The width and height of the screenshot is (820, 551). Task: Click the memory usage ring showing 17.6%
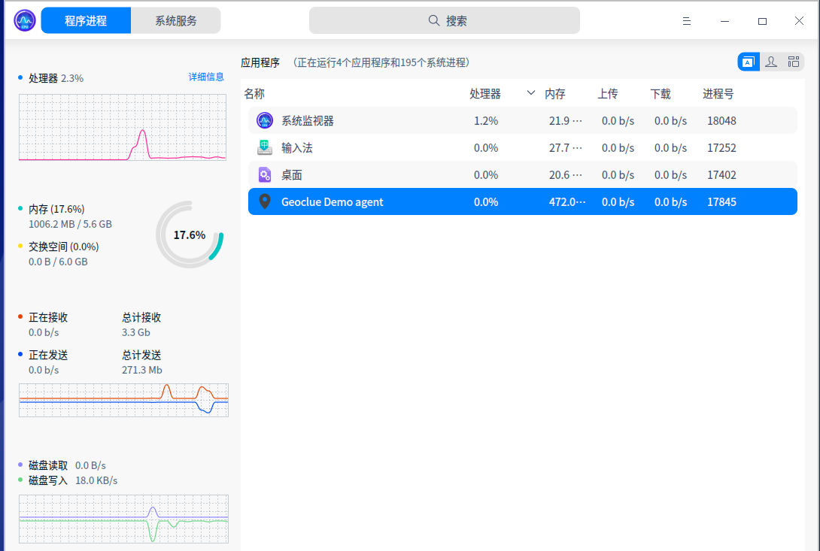coord(190,235)
